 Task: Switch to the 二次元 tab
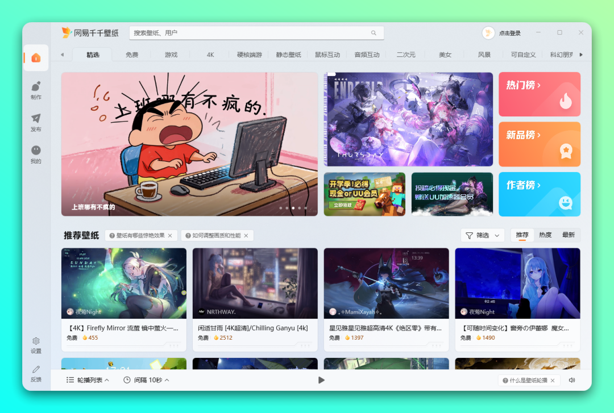pyautogui.click(x=406, y=55)
